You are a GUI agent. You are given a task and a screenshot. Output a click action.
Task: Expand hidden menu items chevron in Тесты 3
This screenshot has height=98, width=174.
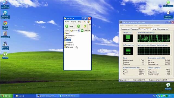pyautogui.click(x=84, y=21)
